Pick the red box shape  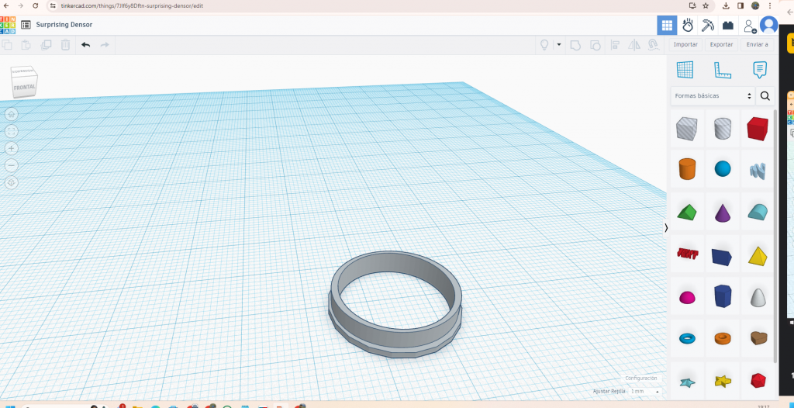(x=758, y=128)
